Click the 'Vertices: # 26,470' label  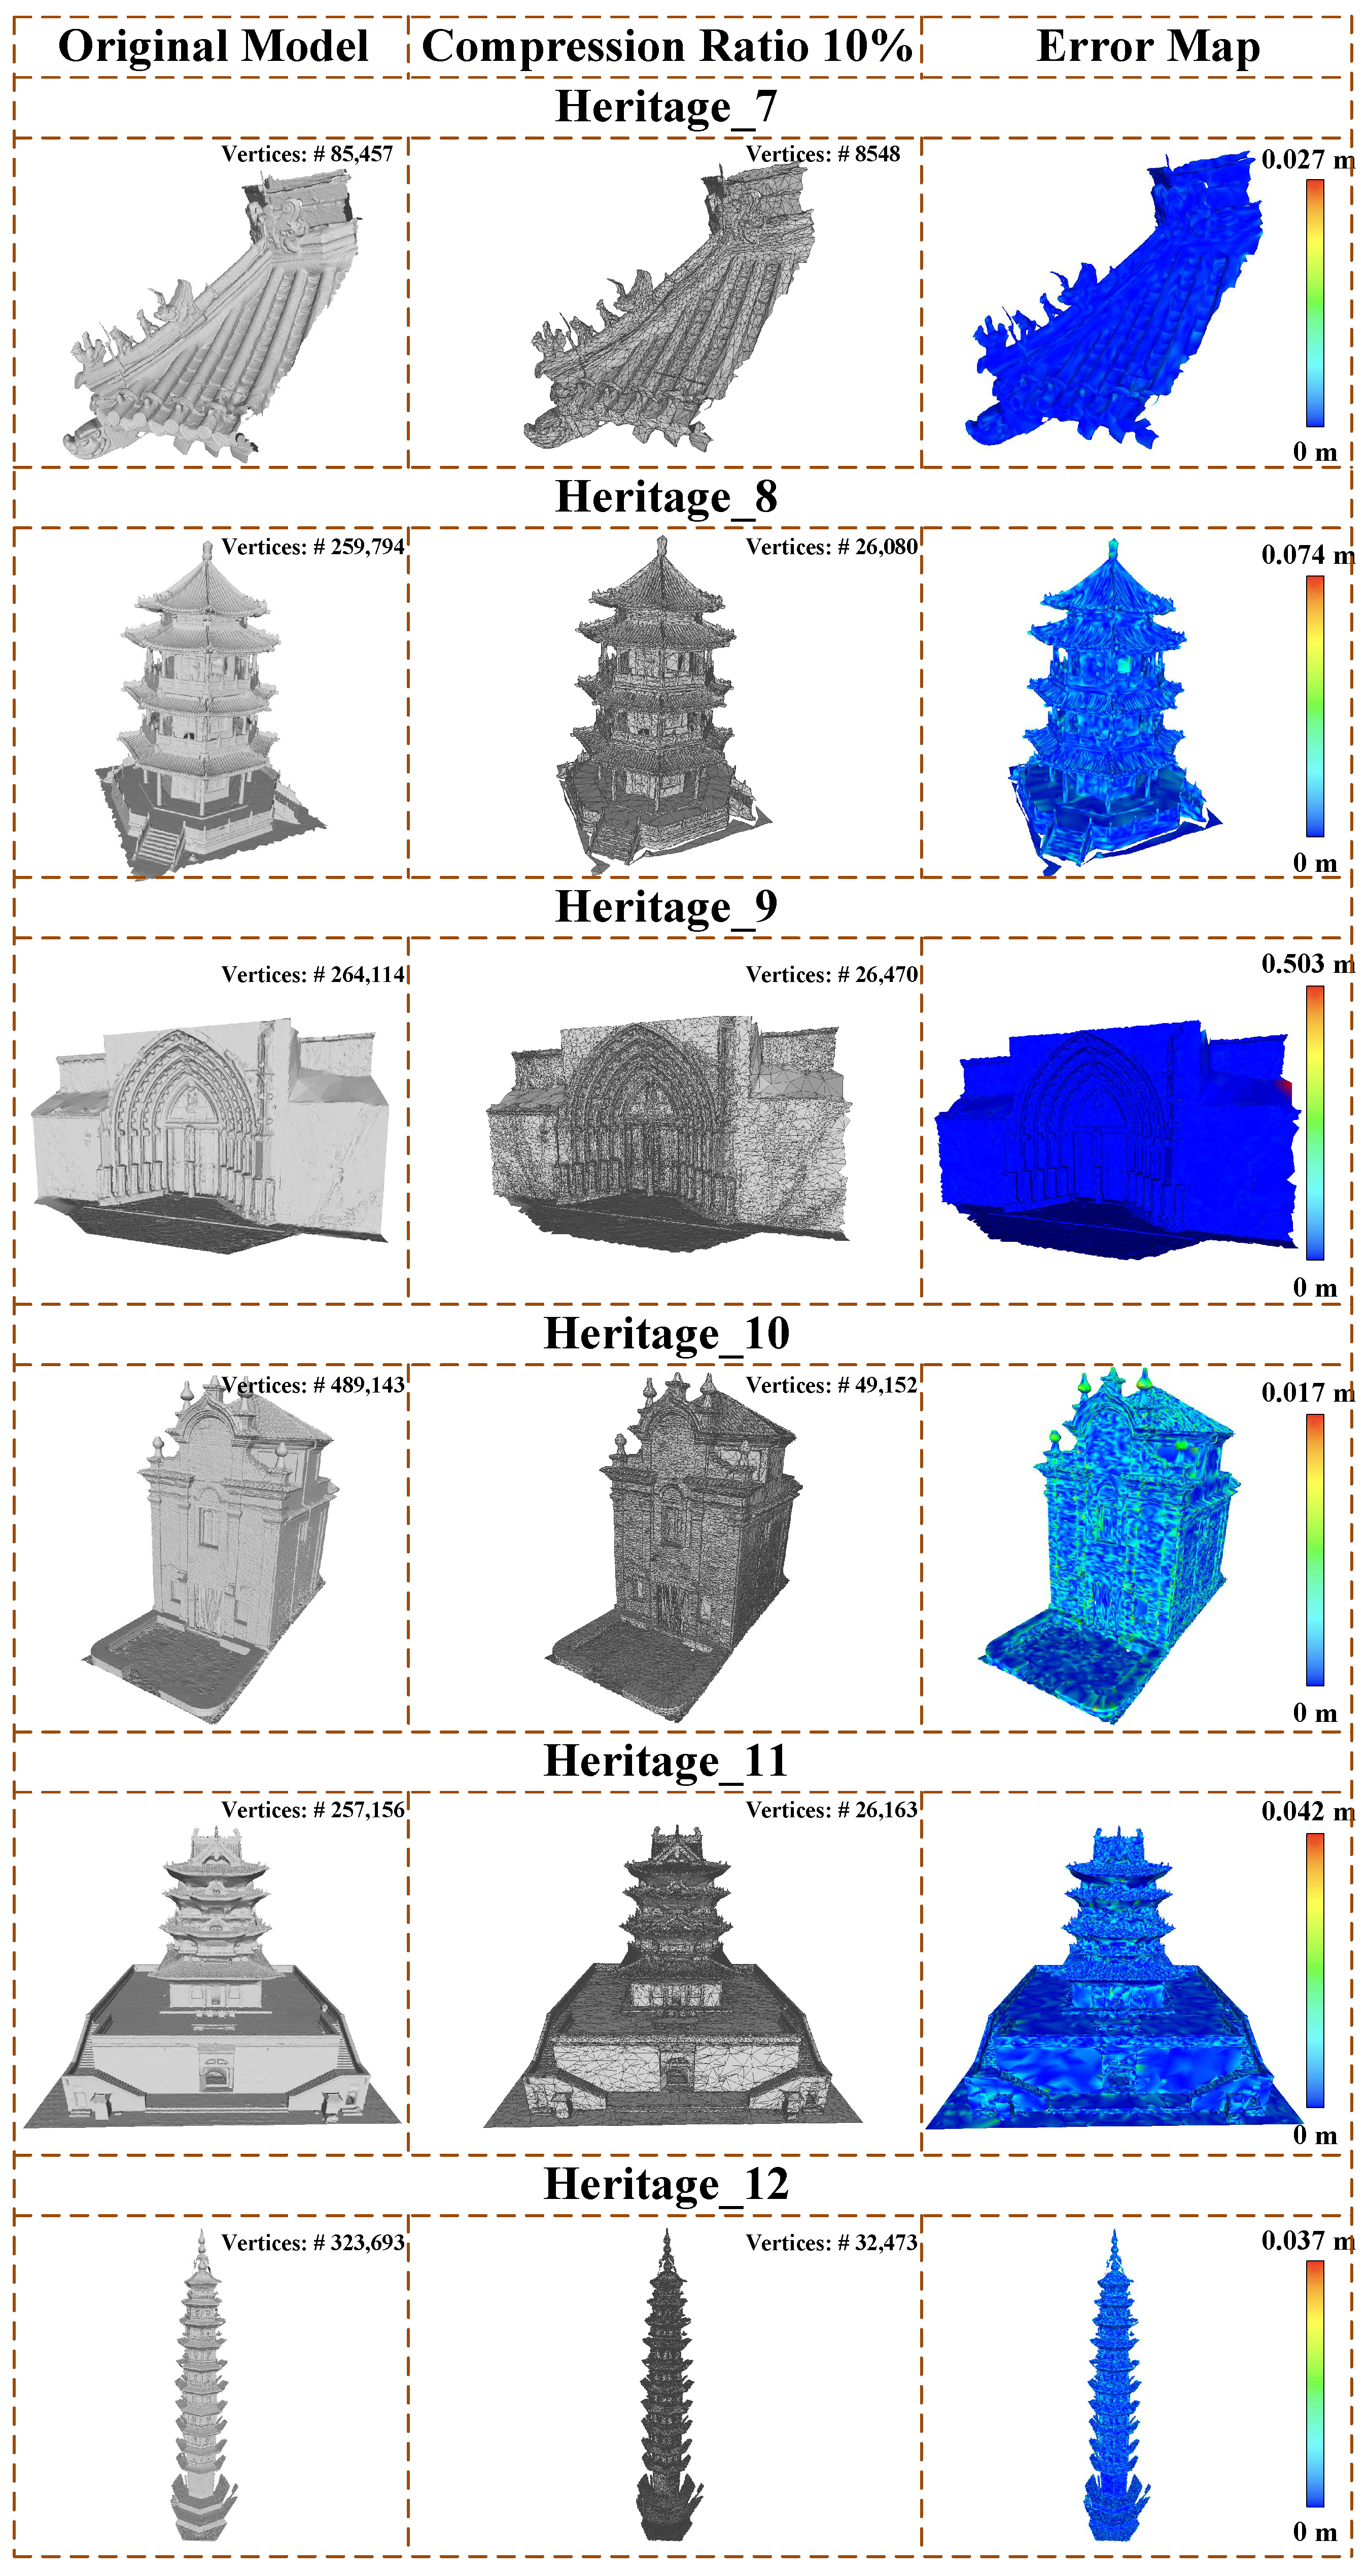tap(831, 975)
